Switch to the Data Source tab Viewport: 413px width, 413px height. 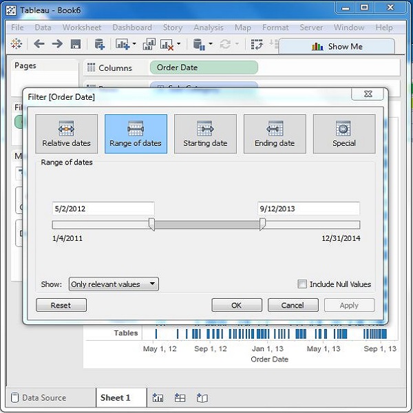click(x=44, y=397)
